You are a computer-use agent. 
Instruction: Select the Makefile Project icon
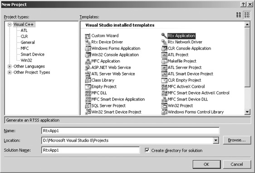pyautogui.click(x=164, y=61)
